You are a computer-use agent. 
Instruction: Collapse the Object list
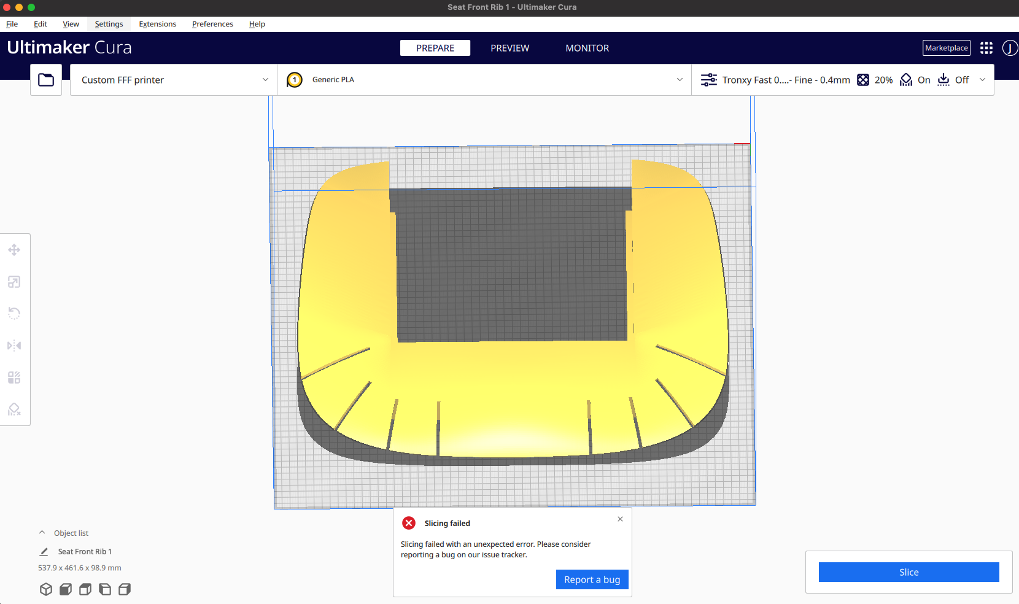[42, 533]
